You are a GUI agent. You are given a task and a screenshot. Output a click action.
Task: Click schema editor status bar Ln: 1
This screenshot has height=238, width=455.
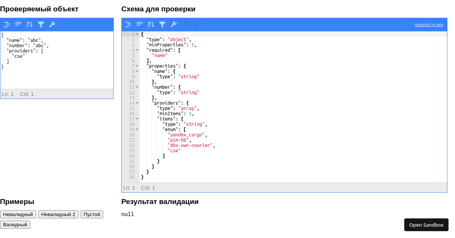click(x=129, y=188)
